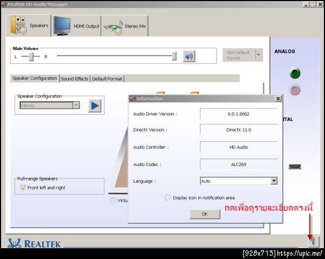Click the Stereo Mix sound card icon
Image resolution: width=325 pixels, height=259 pixels.
click(113, 28)
